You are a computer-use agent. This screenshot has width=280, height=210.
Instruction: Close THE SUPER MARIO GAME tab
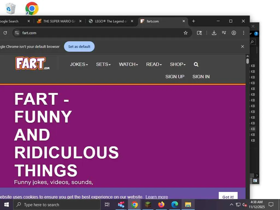coord(80,21)
